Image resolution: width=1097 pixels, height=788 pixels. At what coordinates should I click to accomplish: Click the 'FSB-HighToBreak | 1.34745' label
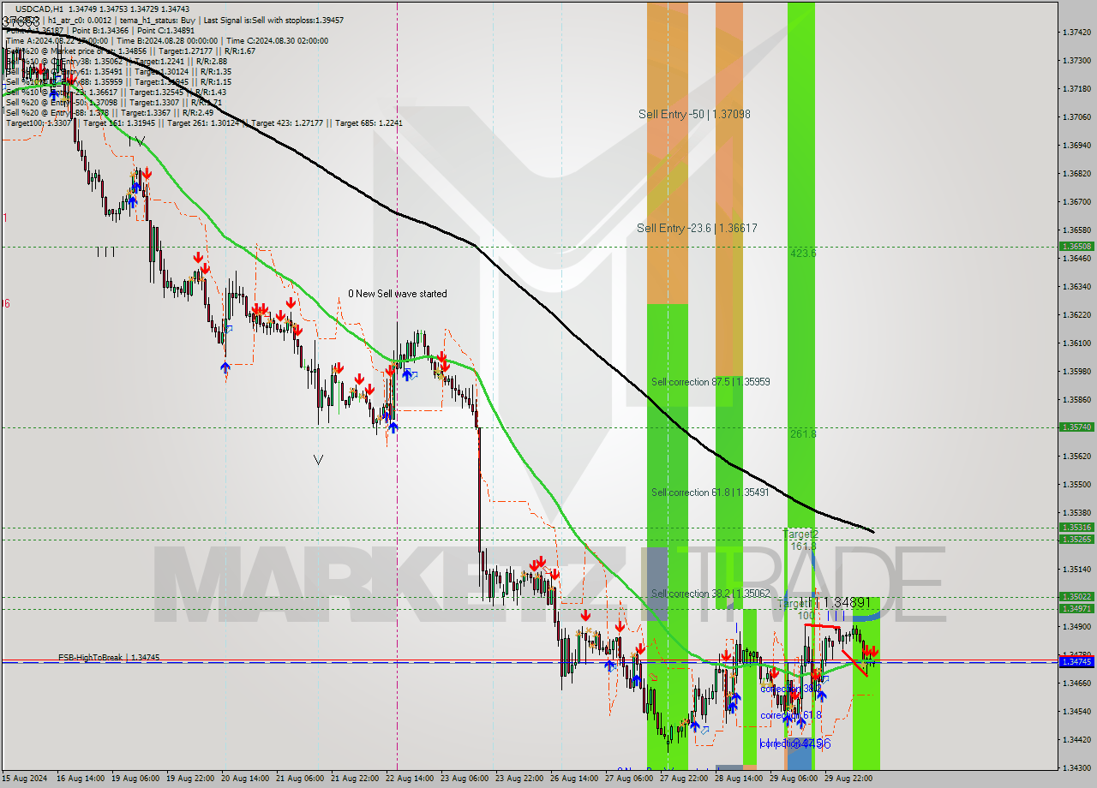pos(109,658)
